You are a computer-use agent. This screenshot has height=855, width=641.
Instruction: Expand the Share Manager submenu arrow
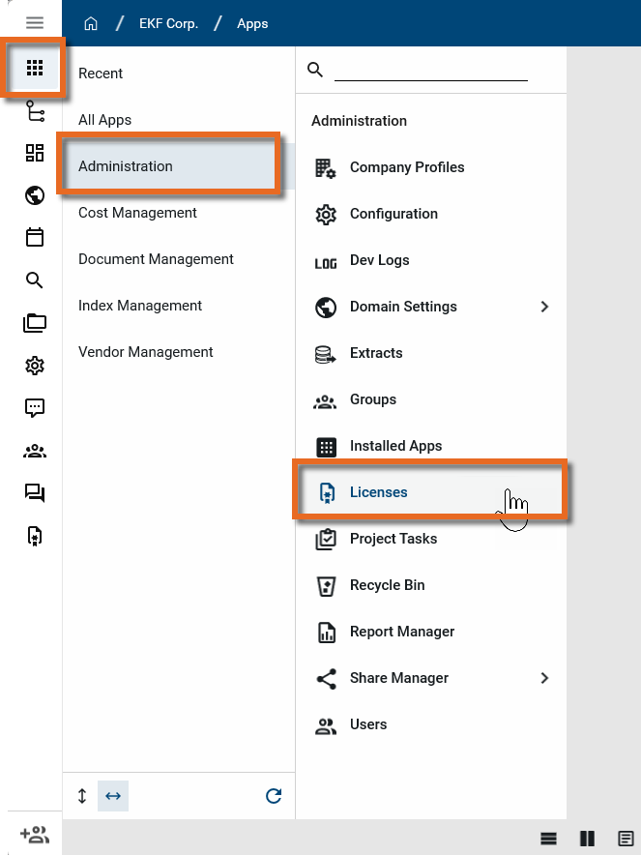click(x=544, y=678)
